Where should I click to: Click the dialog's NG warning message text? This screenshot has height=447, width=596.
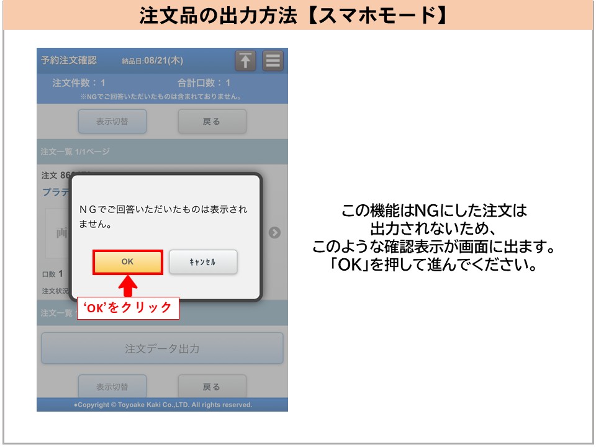pyautogui.click(x=163, y=217)
